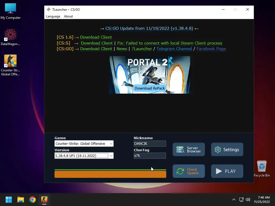This screenshot has height=206, width=275.
Task: Open the DataWagon desktop shortcut
Action: pyautogui.click(x=10, y=37)
